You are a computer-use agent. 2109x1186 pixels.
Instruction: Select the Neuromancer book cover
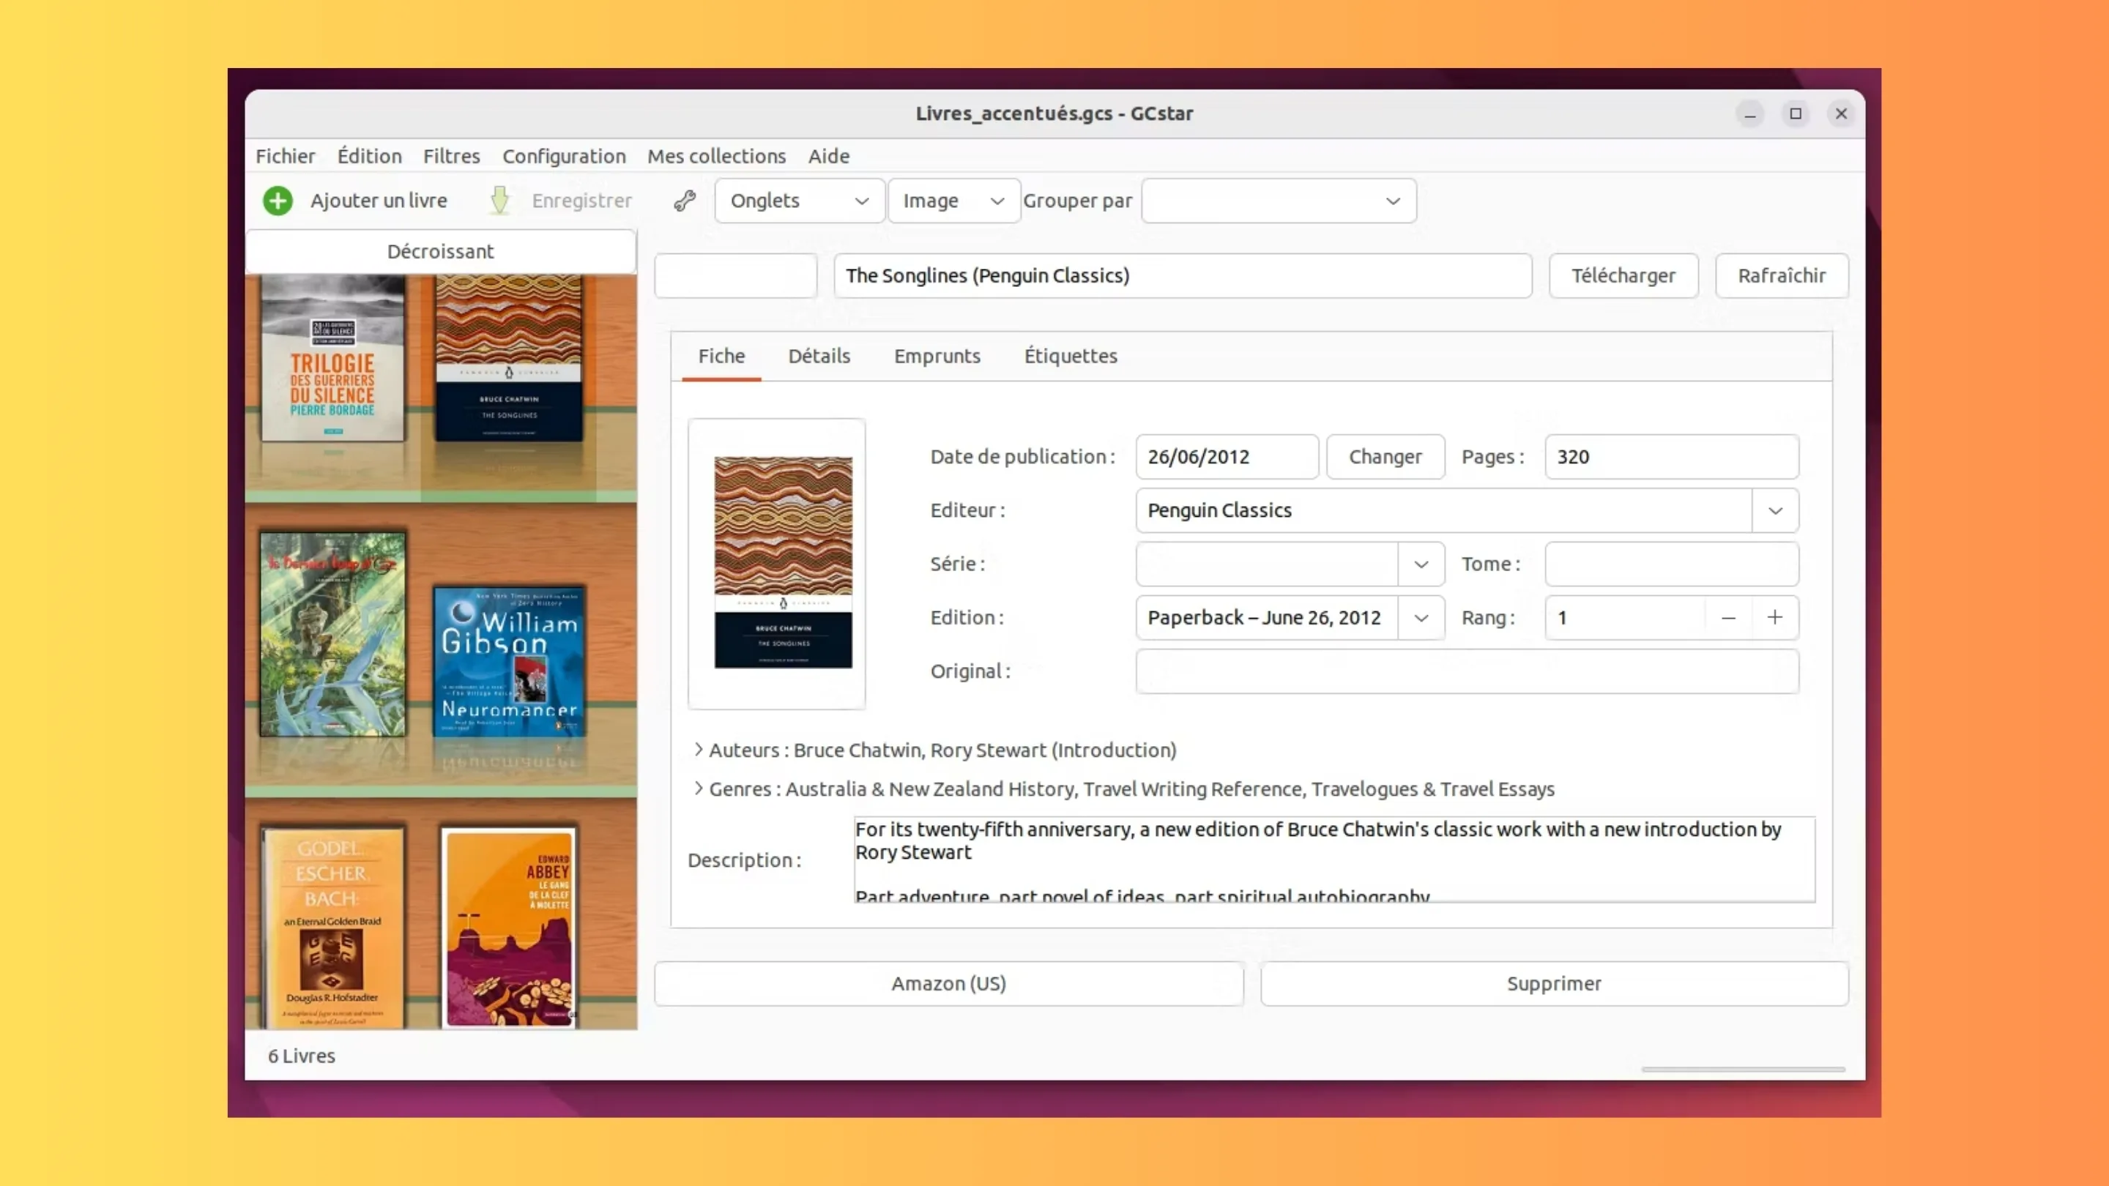click(508, 661)
